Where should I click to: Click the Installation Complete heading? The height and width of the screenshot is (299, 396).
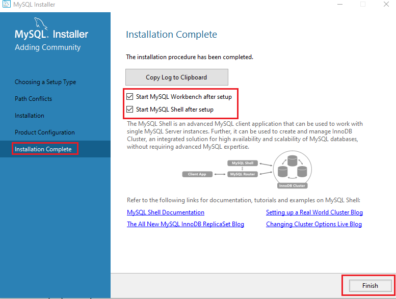[171, 34]
